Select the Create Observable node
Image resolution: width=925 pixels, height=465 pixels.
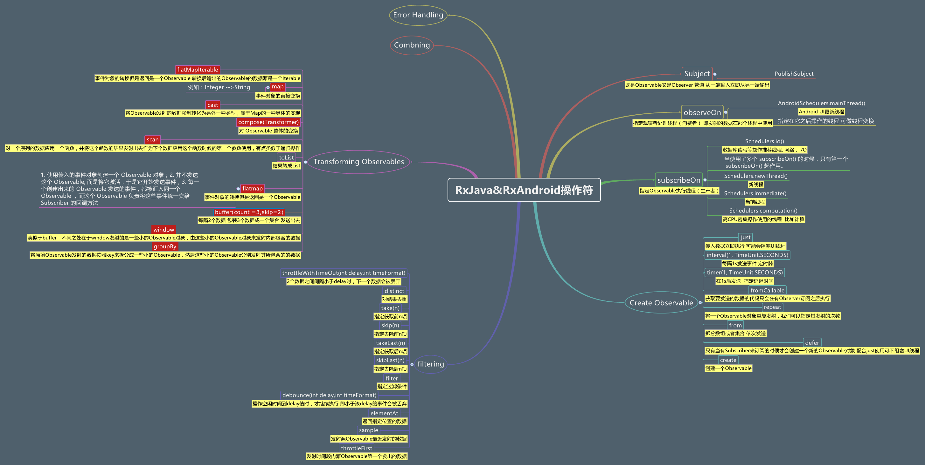(661, 303)
